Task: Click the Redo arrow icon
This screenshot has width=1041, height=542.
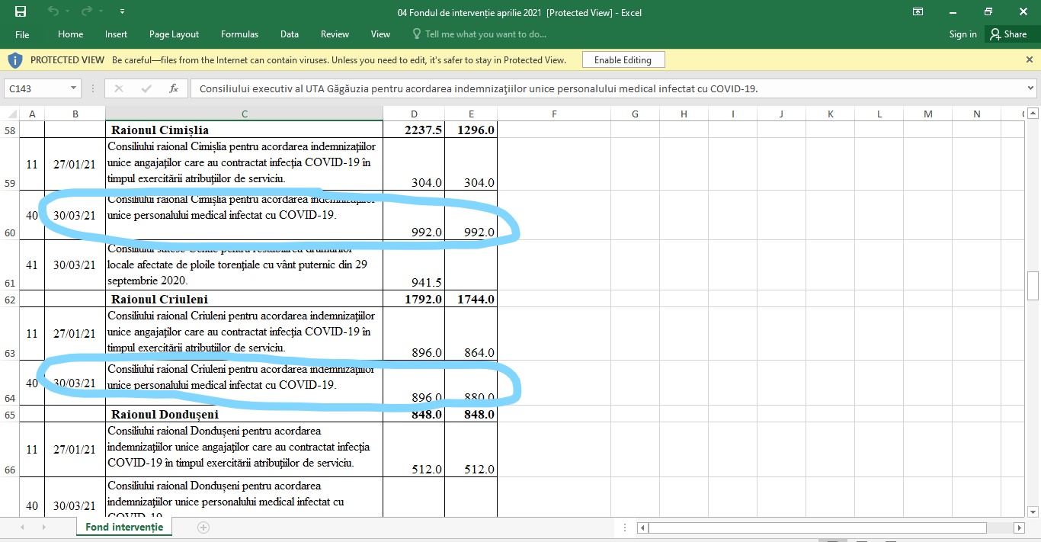Action: pyautogui.click(x=88, y=11)
